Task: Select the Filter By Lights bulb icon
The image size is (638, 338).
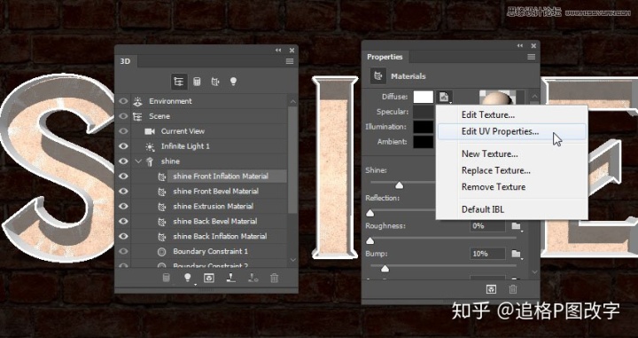Action: pyautogui.click(x=233, y=82)
